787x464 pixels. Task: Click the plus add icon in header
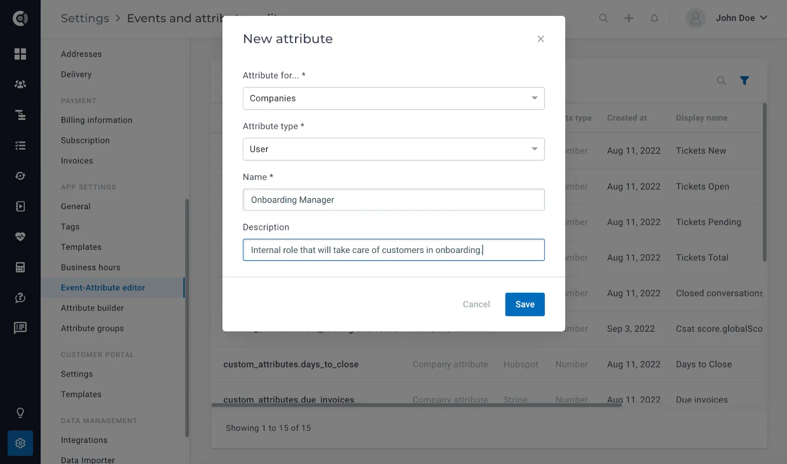pyautogui.click(x=629, y=18)
